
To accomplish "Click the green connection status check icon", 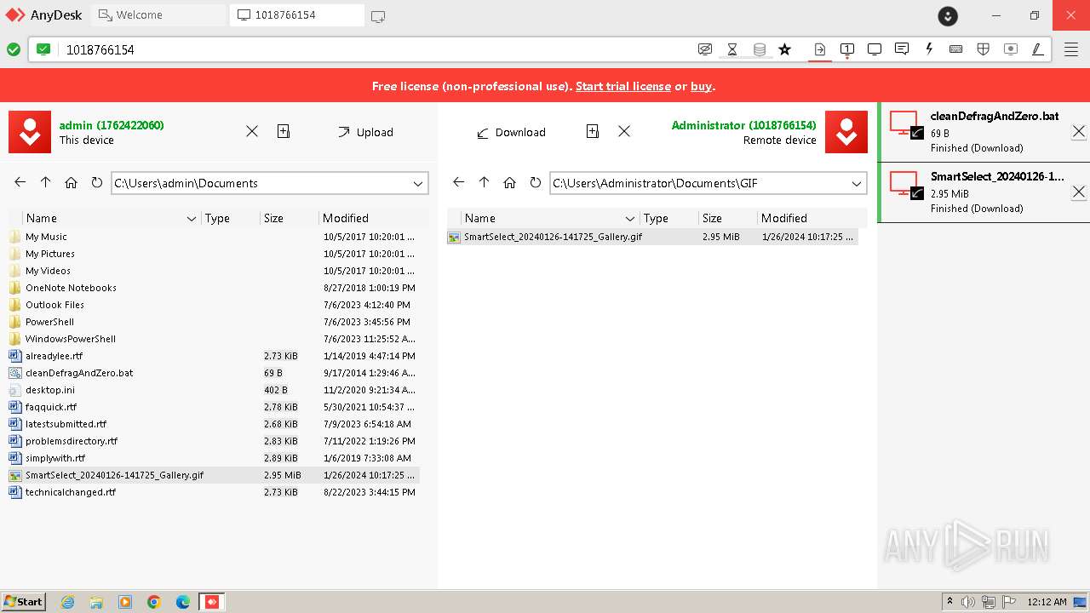I will click(14, 49).
